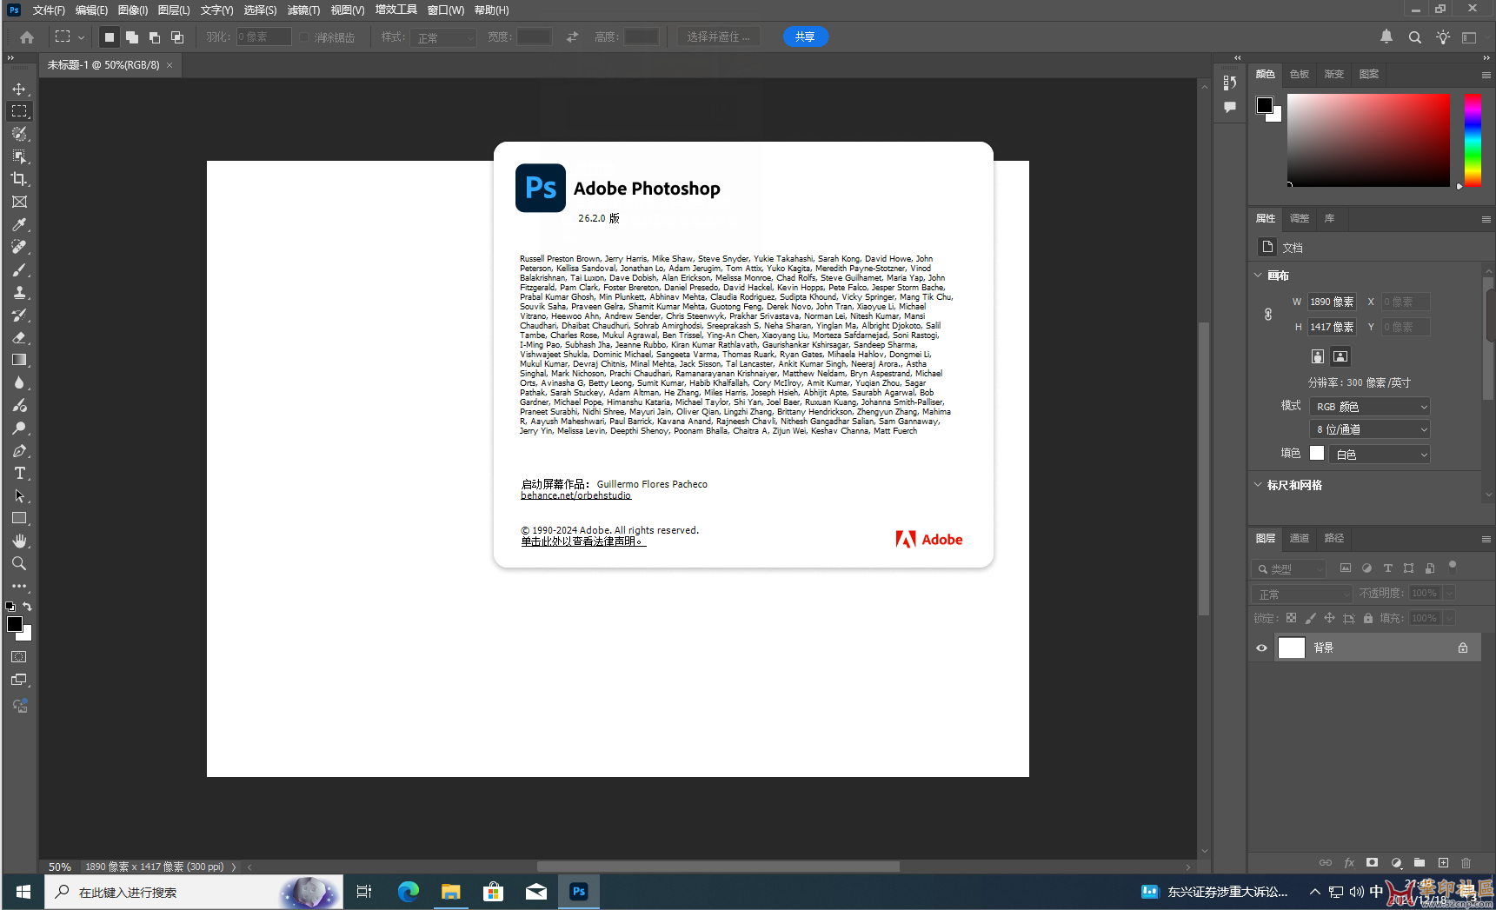Select the Brush tool
The width and height of the screenshot is (1496, 910).
click(x=19, y=269)
